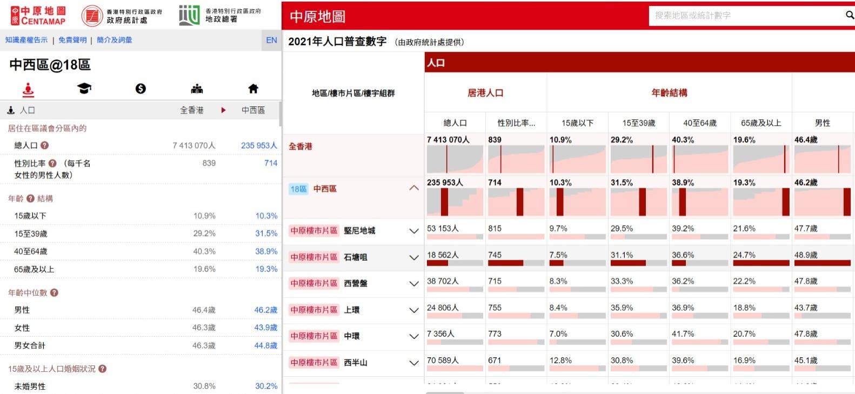The height and width of the screenshot is (394, 855).
Task: Open the education graduation cap tab
Action: tap(84, 89)
